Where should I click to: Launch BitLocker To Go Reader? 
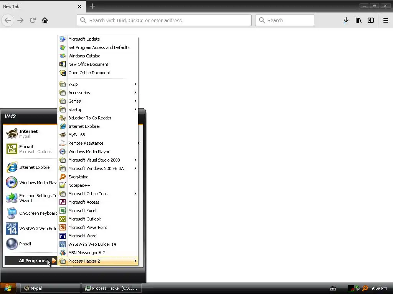pyautogui.click(x=98, y=118)
